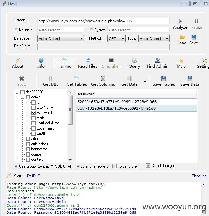Screen dimensions: 209x216
Task: Open the Cmd Shell section
Action: [x=111, y=63]
